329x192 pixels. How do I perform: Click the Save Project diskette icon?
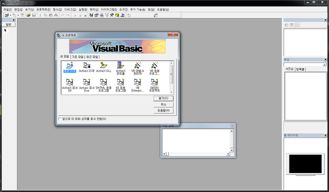tap(34, 15)
